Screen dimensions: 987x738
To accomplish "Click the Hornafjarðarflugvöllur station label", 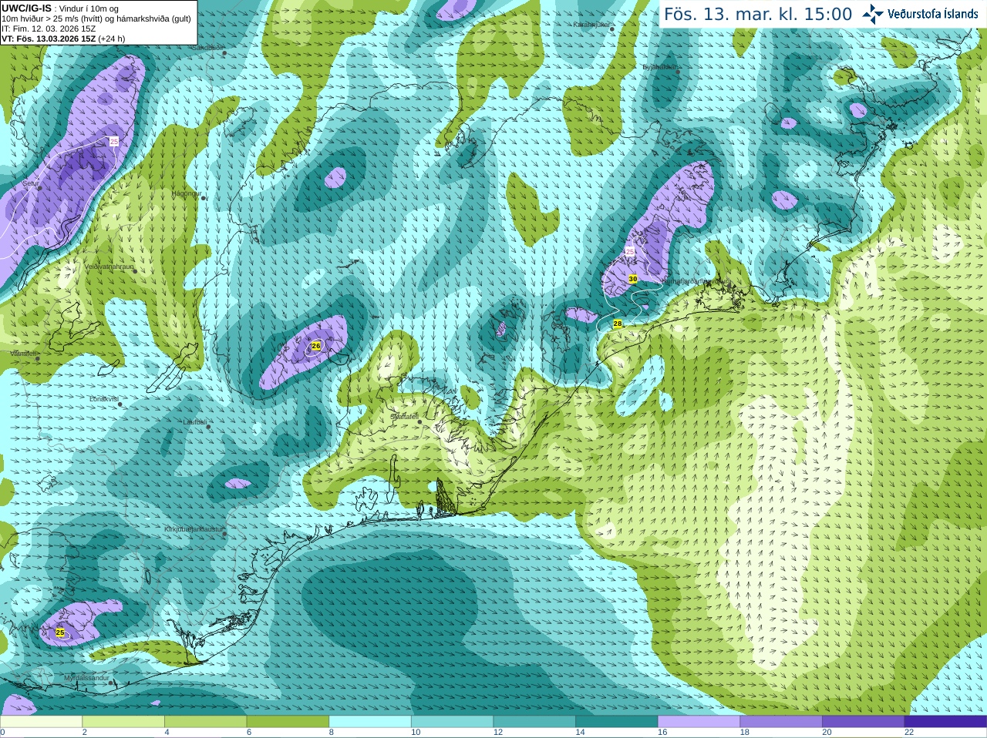I will [x=694, y=281].
